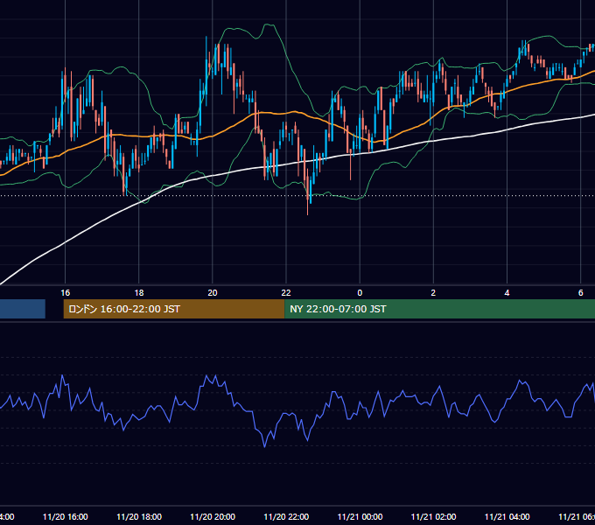Click the 11/20 16:00 date label
Screen dimensions: 595x525
66,516
